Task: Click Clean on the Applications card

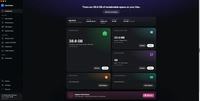Action: [150, 68]
